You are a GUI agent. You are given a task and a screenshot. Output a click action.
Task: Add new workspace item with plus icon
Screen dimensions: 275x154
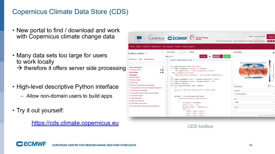click(x=163, y=67)
